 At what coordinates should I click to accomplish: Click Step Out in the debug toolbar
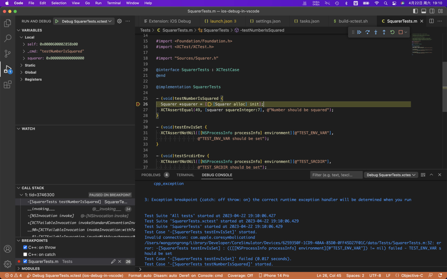pos(384,32)
